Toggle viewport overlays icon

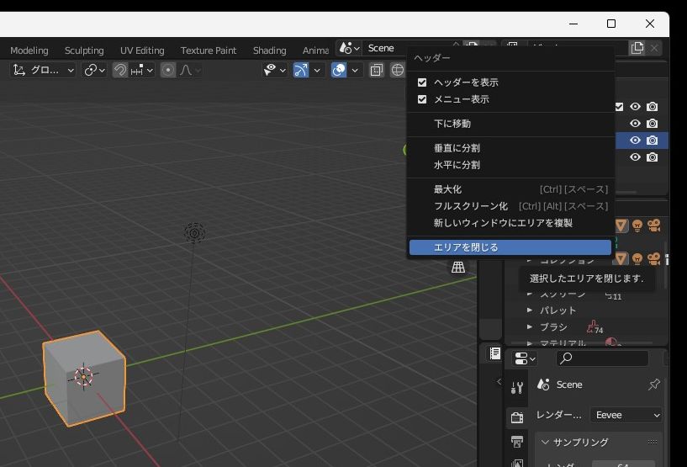(339, 70)
